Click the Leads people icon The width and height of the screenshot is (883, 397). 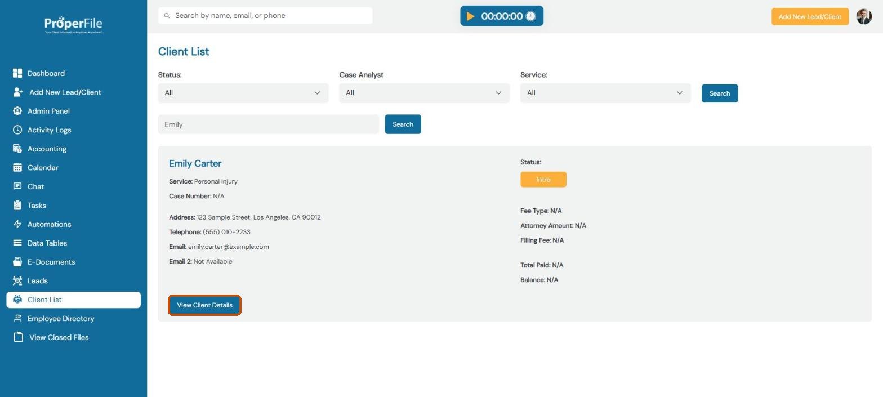click(x=17, y=280)
